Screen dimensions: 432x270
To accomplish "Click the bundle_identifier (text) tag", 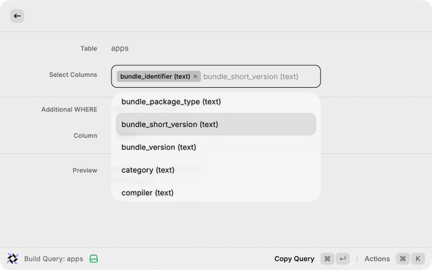I will pyautogui.click(x=155, y=76).
